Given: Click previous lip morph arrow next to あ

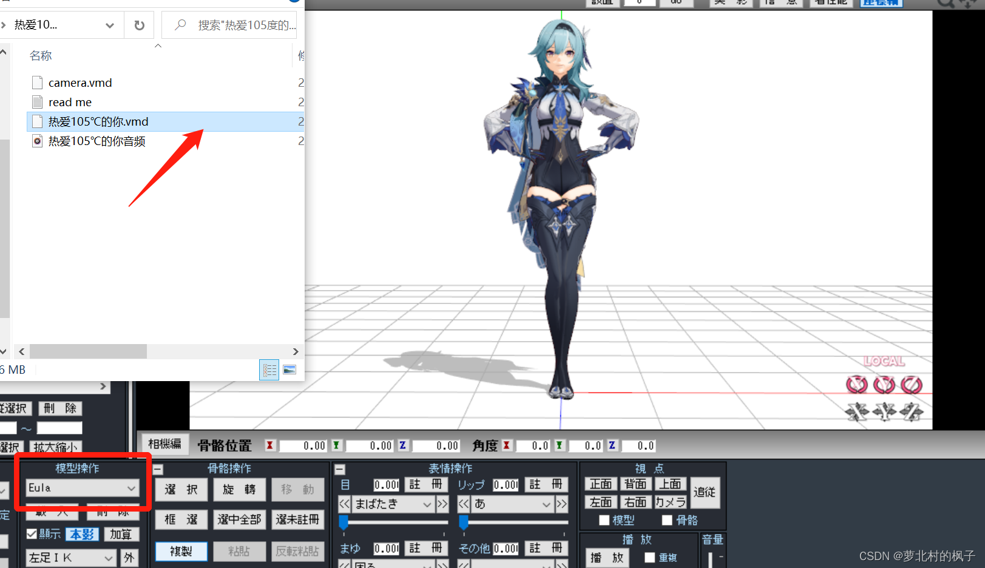Looking at the screenshot, I should 464,504.
